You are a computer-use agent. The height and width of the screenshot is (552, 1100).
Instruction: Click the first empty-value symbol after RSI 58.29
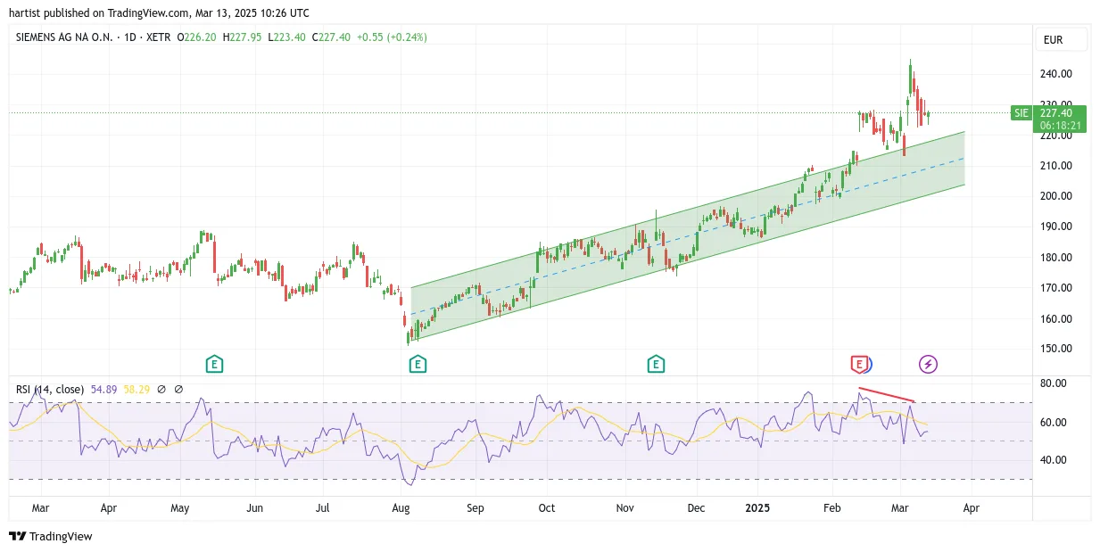[161, 389]
